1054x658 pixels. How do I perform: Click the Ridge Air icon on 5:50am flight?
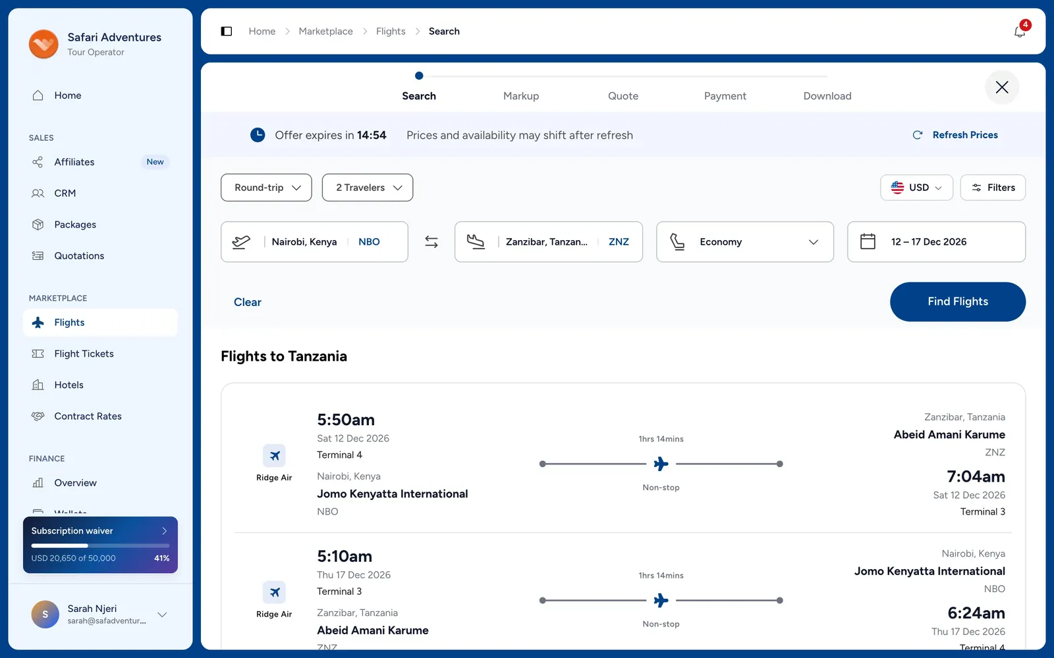tap(274, 455)
